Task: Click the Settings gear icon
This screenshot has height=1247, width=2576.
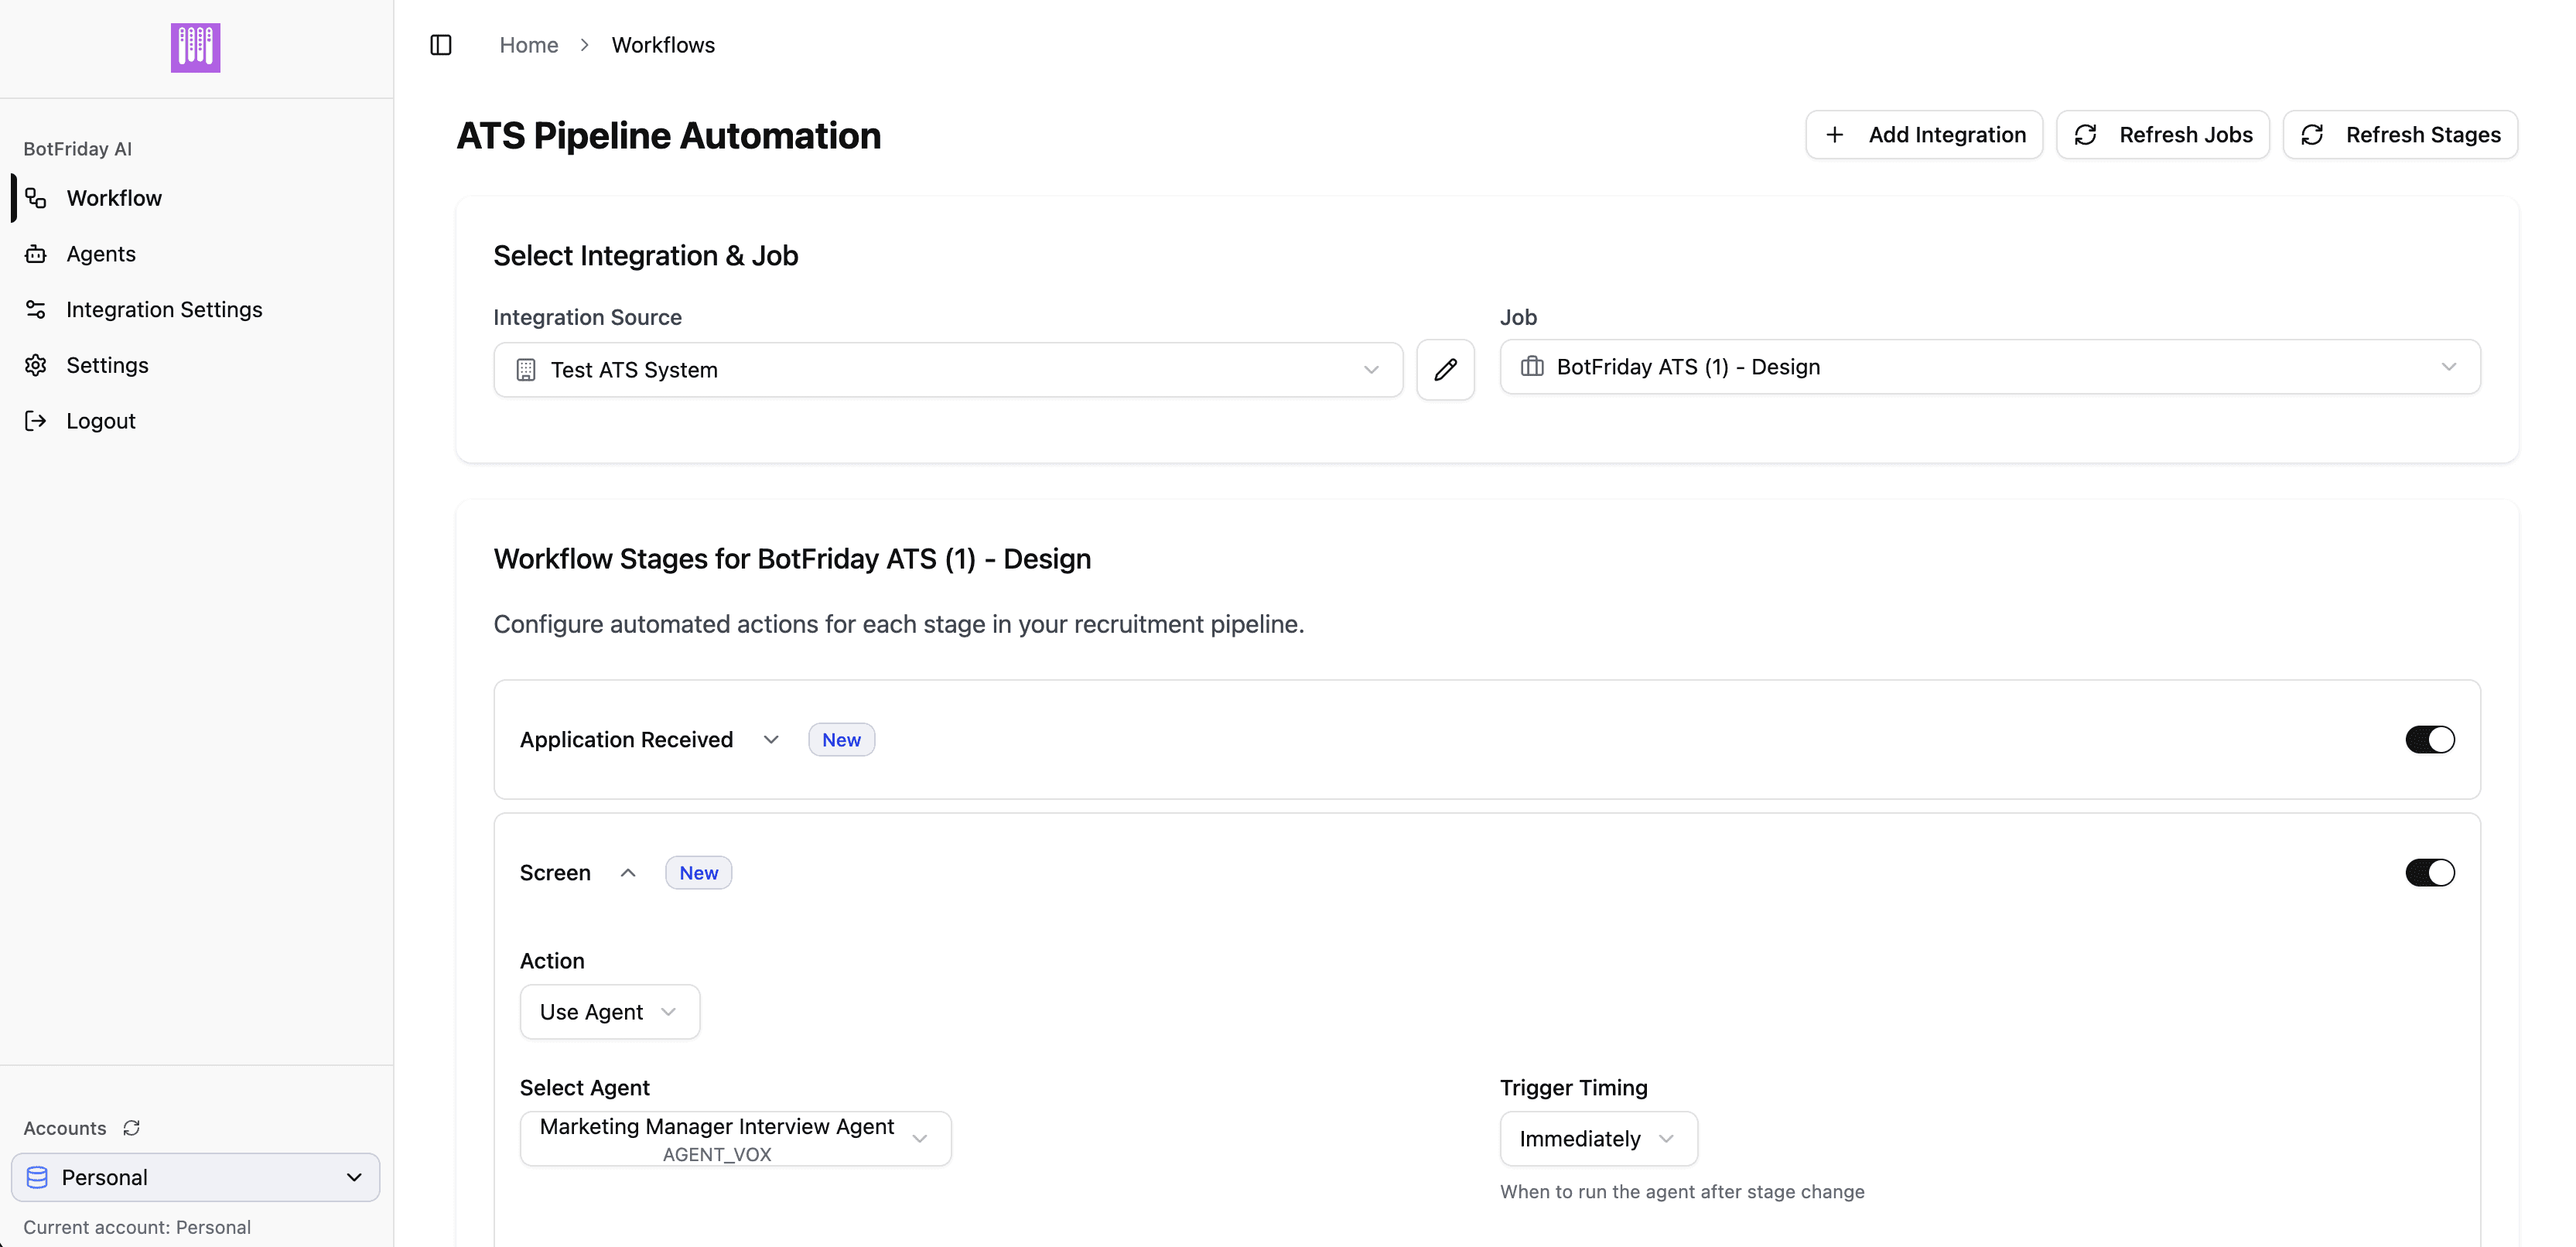Action: [36, 365]
